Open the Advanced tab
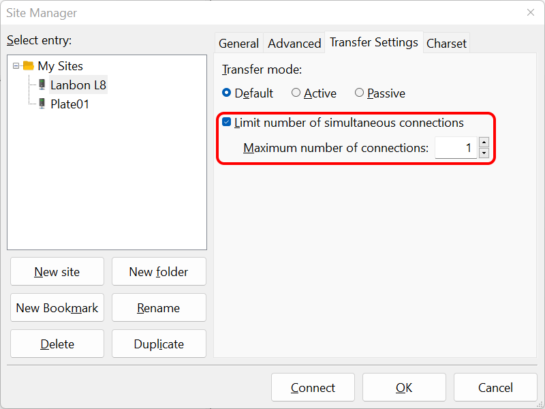Viewport: 545px width, 409px height. click(x=294, y=43)
